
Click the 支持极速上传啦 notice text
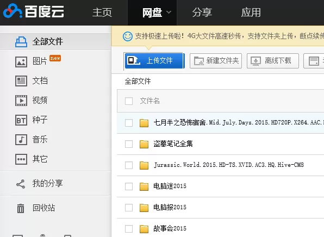pyautogui.click(x=229, y=36)
